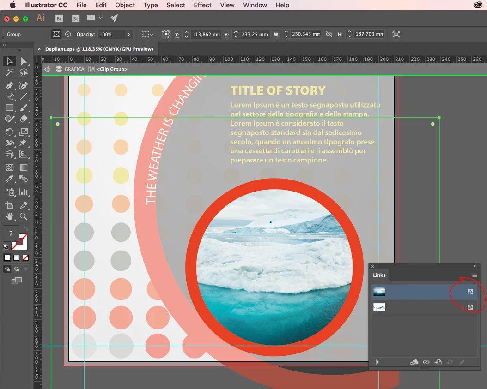The width and height of the screenshot is (487, 389).
Task: Select the Pen tool
Action: pyautogui.click(x=10, y=85)
